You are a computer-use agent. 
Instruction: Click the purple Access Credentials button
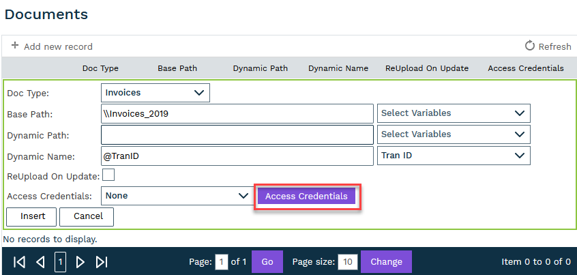tap(306, 197)
